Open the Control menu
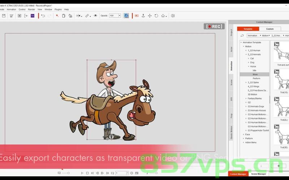This screenshot has width=289, height=180. point(22,9)
